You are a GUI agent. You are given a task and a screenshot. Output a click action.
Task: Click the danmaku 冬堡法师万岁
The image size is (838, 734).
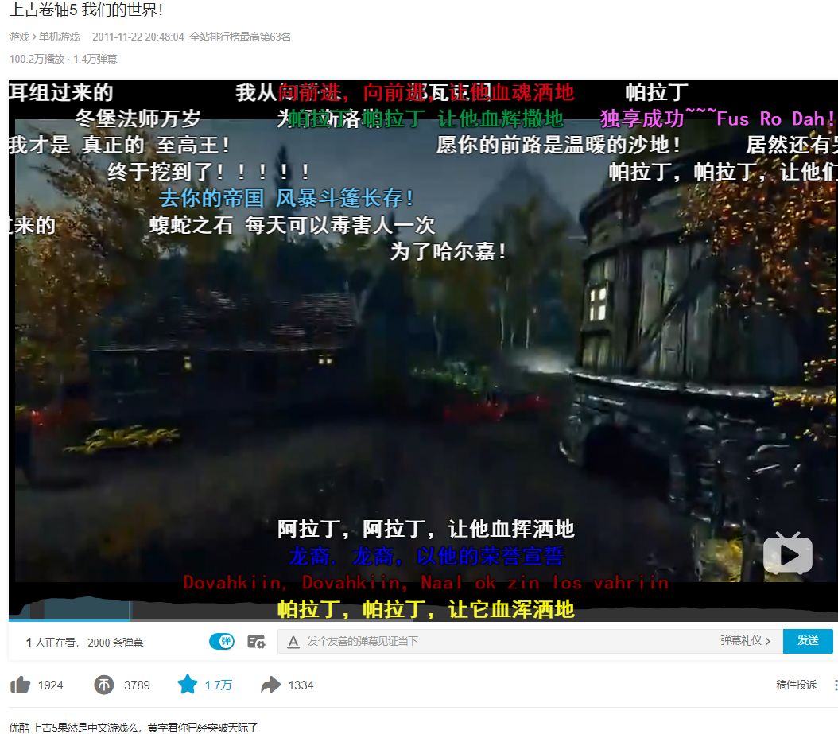click(x=138, y=118)
